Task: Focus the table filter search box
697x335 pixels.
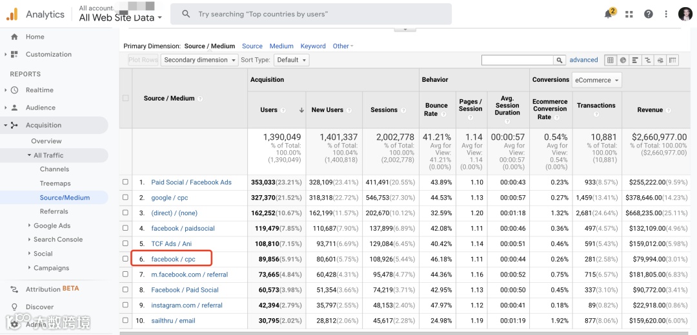Action: click(518, 60)
